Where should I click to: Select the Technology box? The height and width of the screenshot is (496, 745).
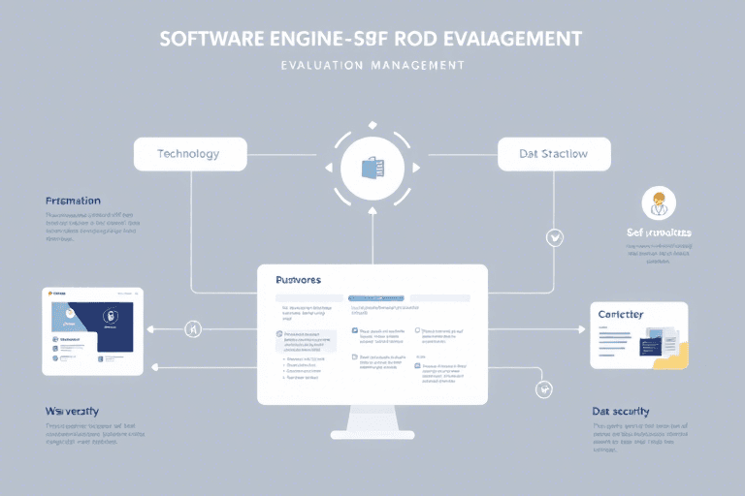pyautogui.click(x=188, y=153)
